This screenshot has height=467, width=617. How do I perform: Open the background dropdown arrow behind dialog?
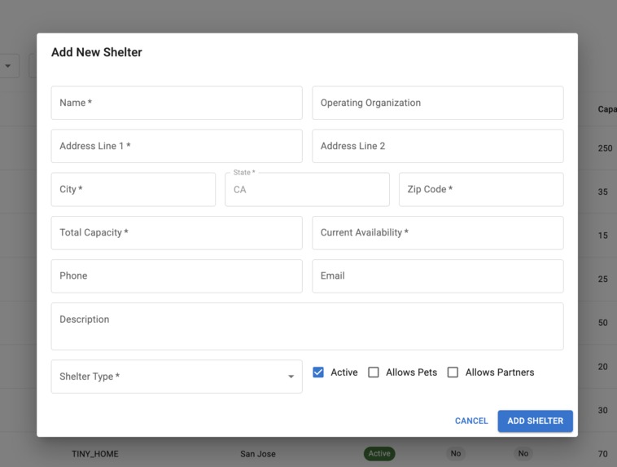pos(8,66)
